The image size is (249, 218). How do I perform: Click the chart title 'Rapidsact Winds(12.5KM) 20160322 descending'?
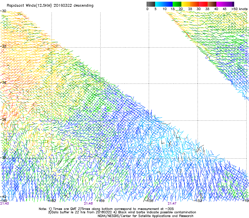pyautogui.click(x=50, y=6)
